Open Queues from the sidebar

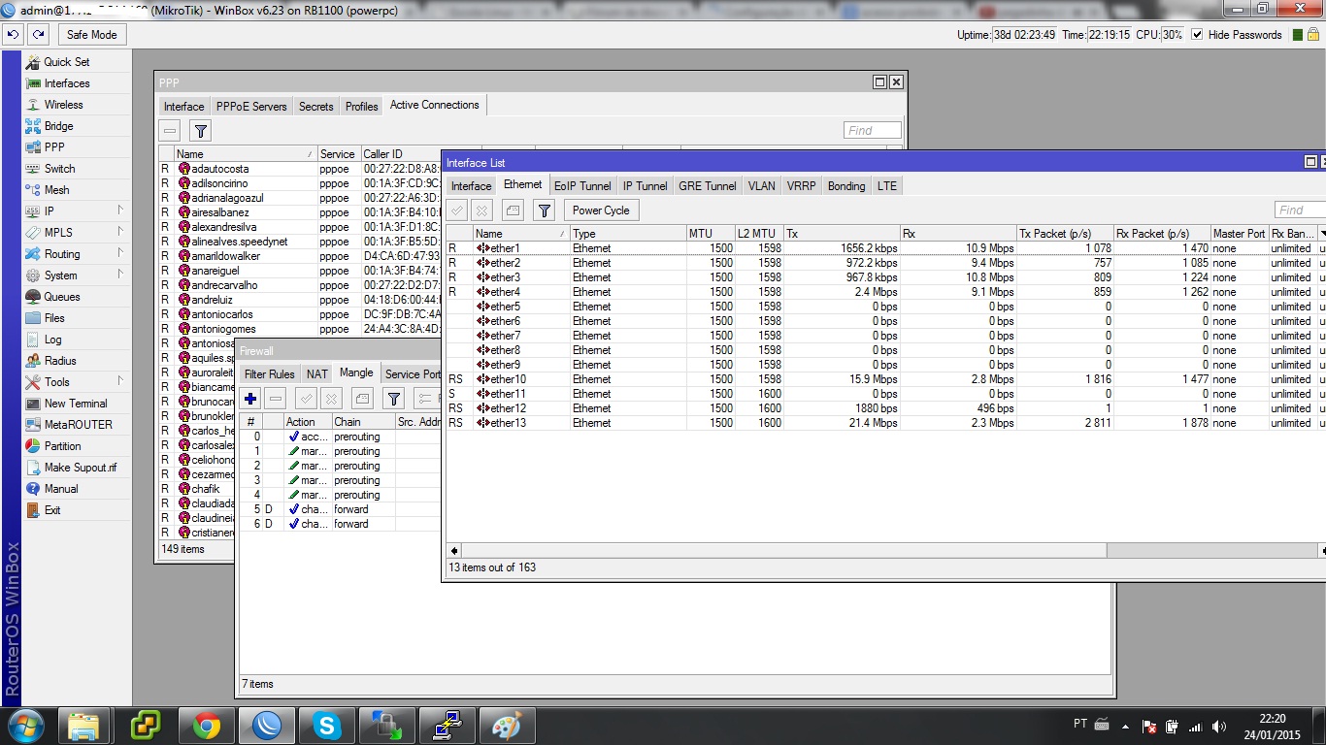click(62, 297)
